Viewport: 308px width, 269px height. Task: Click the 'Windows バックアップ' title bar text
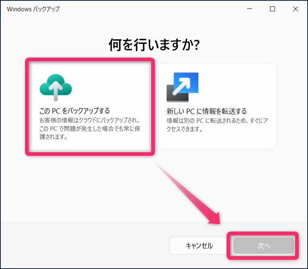coord(33,9)
